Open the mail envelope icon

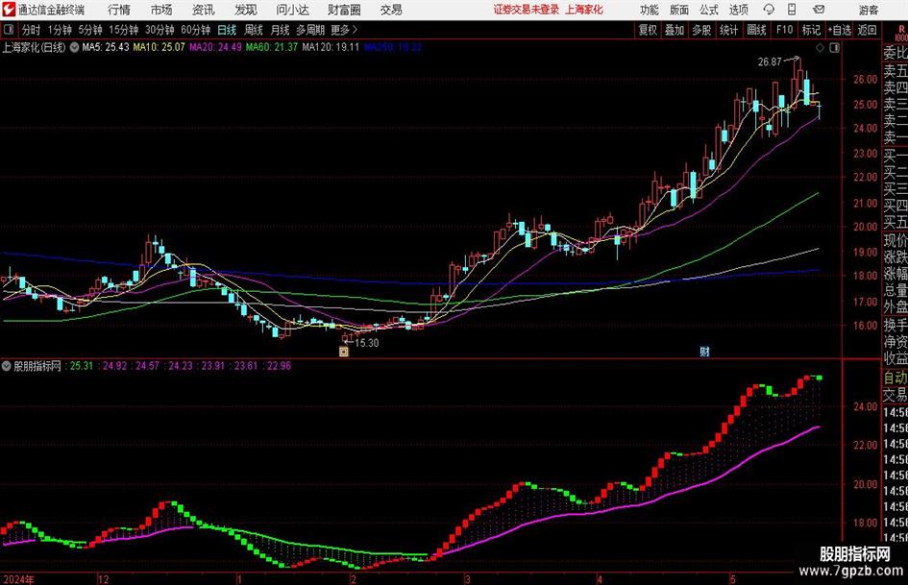coord(819,10)
